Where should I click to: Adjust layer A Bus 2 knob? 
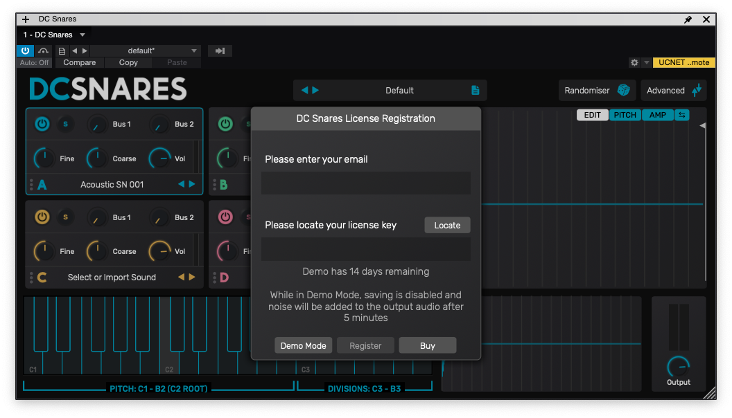point(159,125)
